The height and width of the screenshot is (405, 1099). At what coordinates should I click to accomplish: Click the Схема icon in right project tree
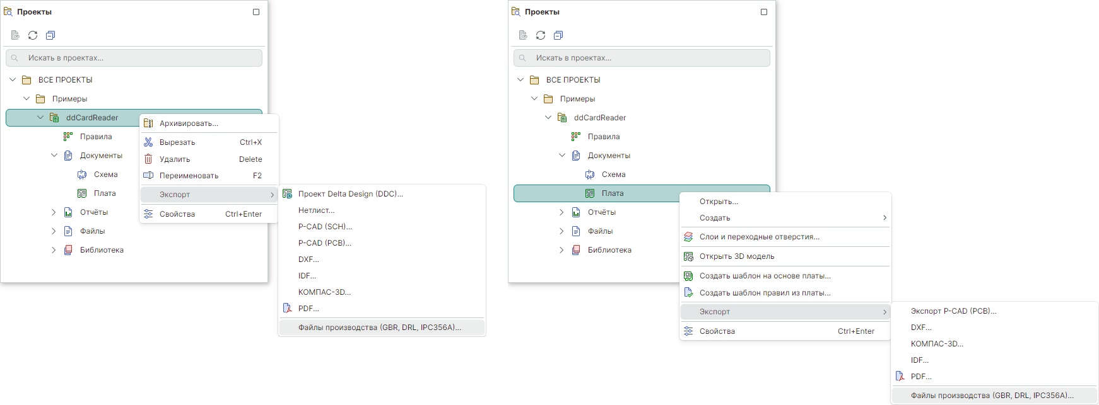coord(590,174)
